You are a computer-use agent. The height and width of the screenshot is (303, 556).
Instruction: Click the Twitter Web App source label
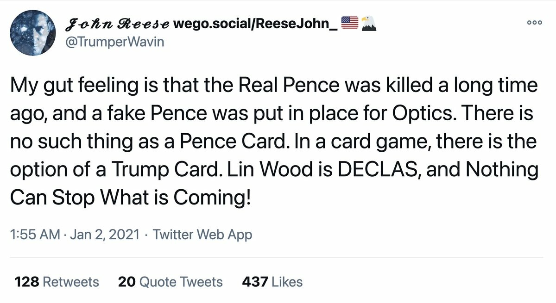(x=202, y=235)
